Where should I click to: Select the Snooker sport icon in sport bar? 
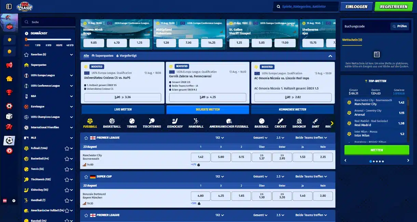(x=299, y=121)
